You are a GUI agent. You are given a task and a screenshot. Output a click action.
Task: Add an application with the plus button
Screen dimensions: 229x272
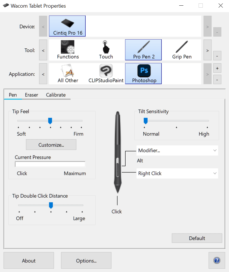pyautogui.click(x=217, y=68)
